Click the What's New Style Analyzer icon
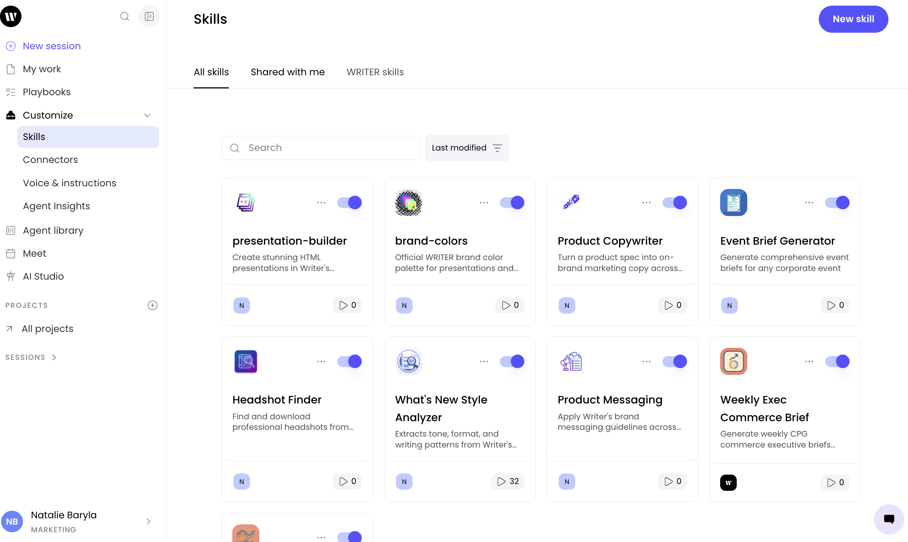The image size is (908, 542). point(408,361)
